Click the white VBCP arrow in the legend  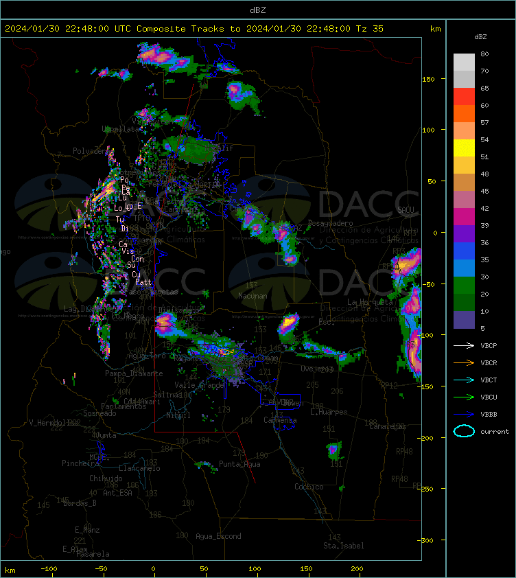click(x=464, y=345)
